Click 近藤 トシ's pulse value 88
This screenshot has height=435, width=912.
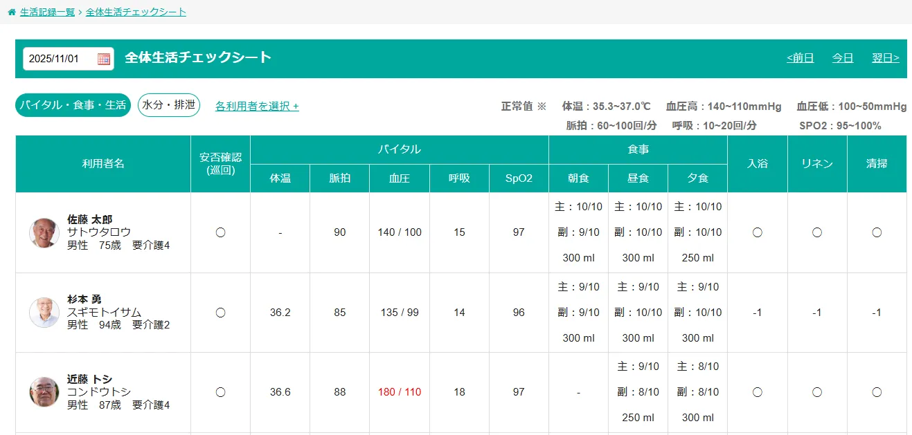[340, 392]
